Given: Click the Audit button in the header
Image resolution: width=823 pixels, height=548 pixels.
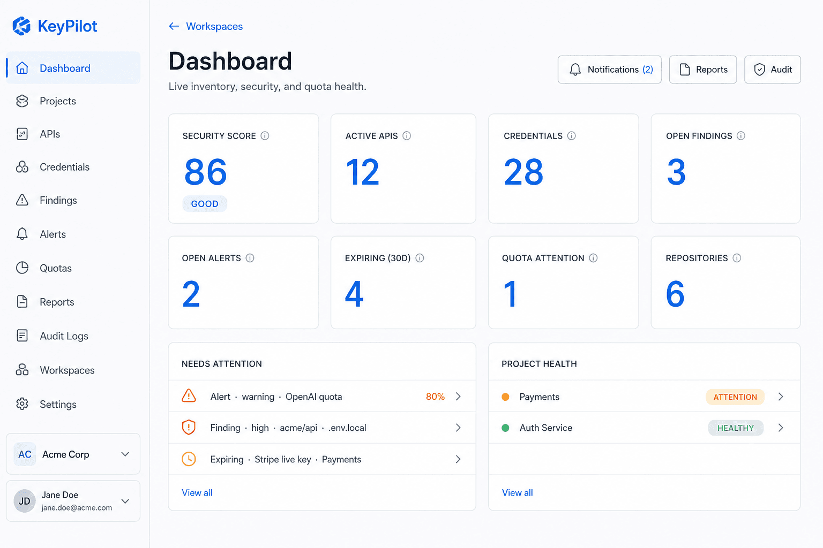Looking at the screenshot, I should click(773, 70).
